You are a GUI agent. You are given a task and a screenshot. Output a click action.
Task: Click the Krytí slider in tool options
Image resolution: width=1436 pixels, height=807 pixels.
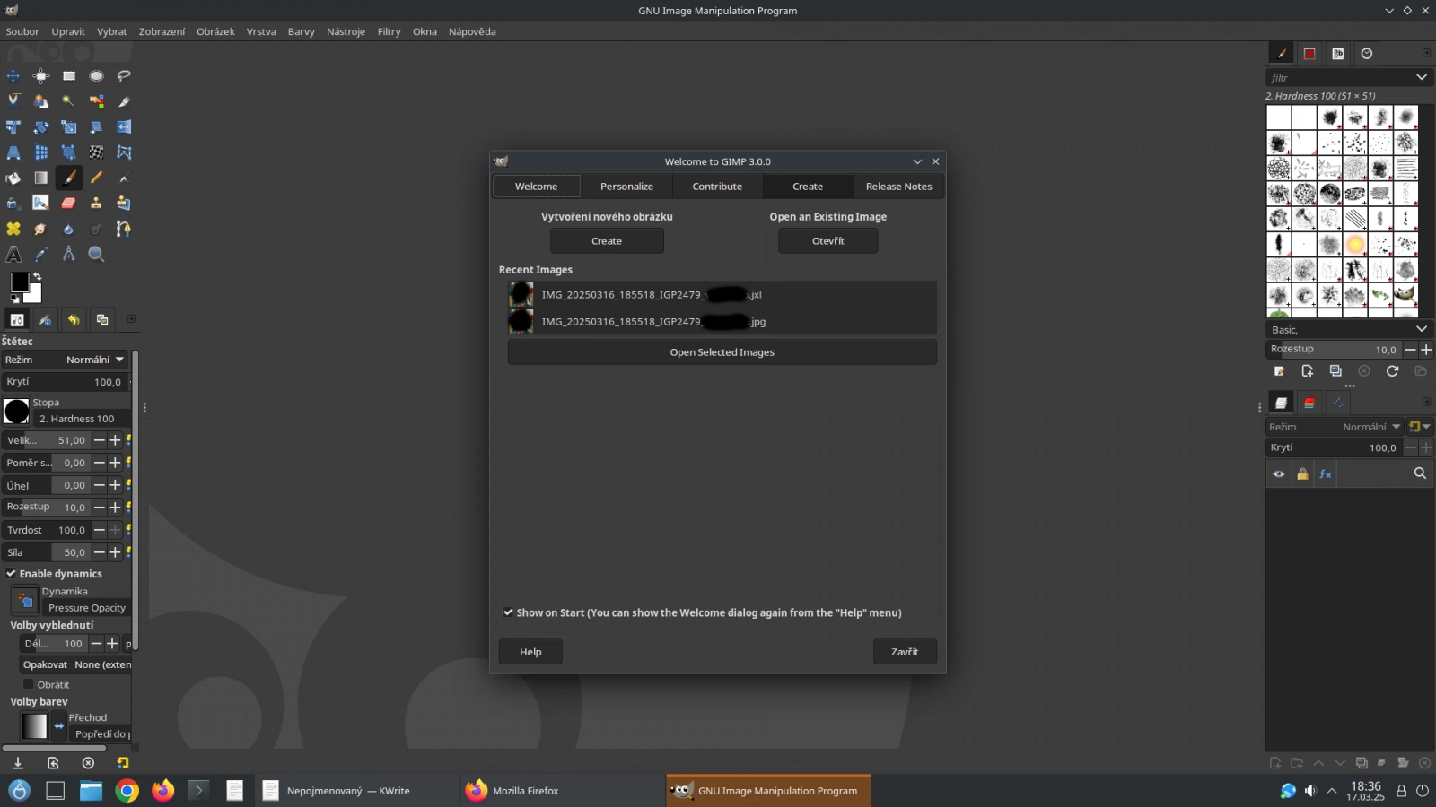[65, 382]
